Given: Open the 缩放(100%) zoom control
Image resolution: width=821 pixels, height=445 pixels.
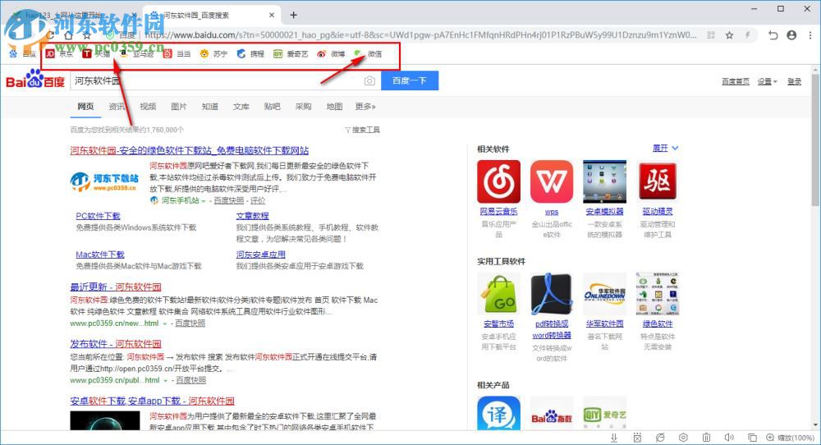Looking at the screenshot, I should coord(790,437).
